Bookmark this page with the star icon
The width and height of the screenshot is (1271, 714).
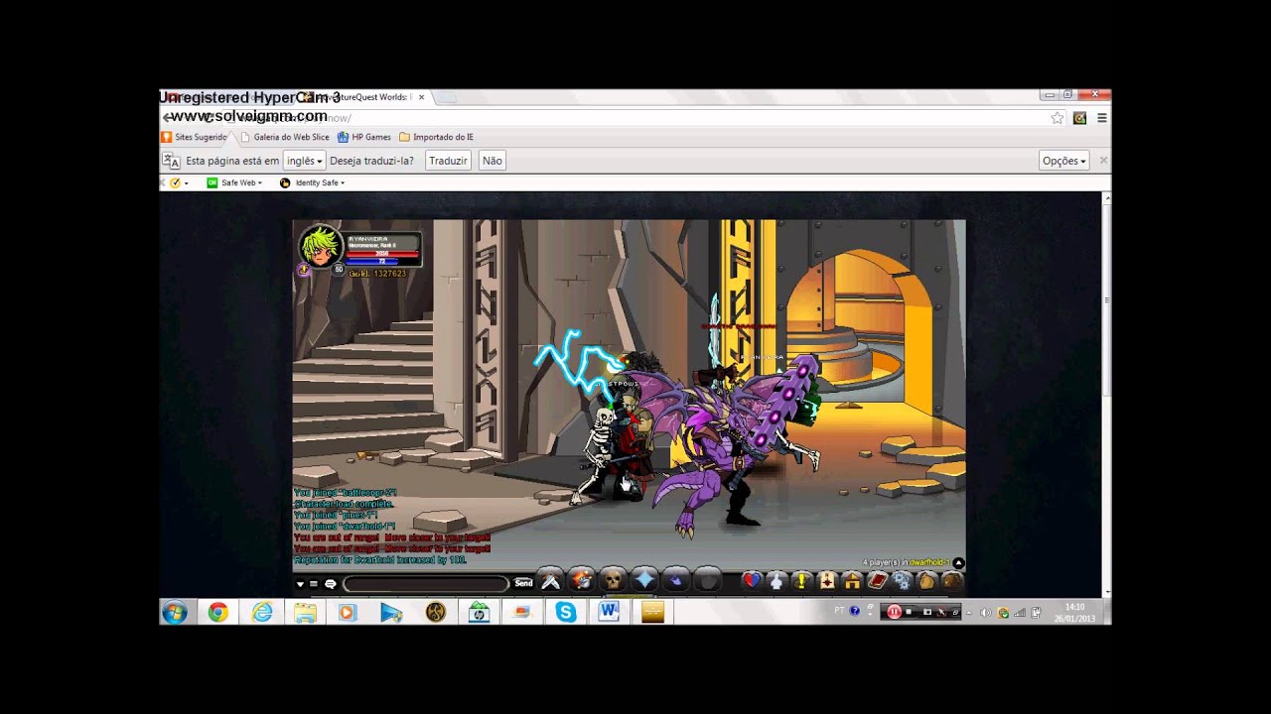pos(1058,118)
